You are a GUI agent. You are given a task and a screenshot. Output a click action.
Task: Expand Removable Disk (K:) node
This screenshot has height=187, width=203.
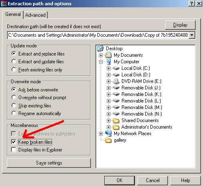click(108, 94)
